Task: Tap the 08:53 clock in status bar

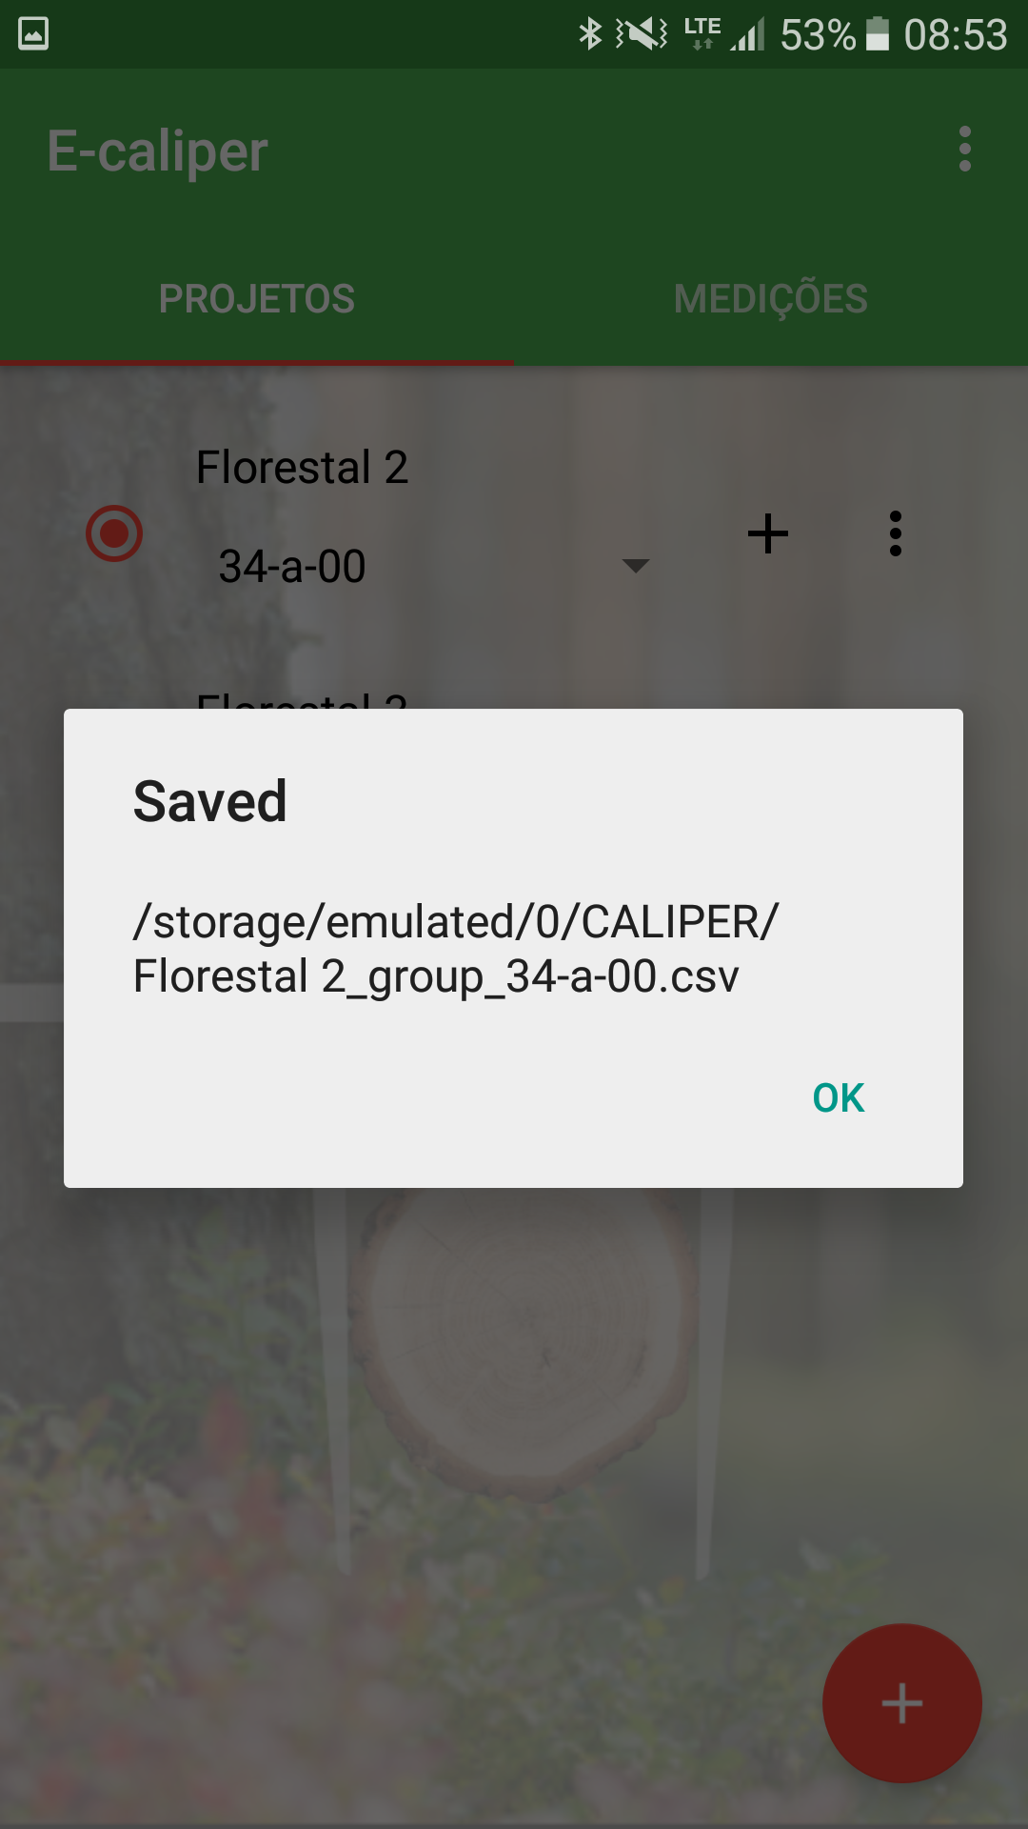Action: pos(955,35)
